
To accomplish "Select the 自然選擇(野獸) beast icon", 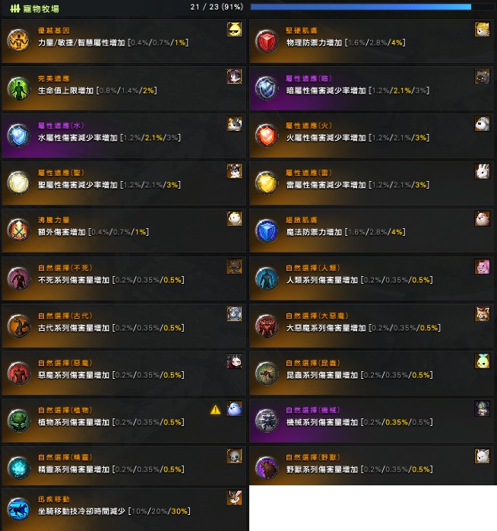I will click(x=267, y=468).
